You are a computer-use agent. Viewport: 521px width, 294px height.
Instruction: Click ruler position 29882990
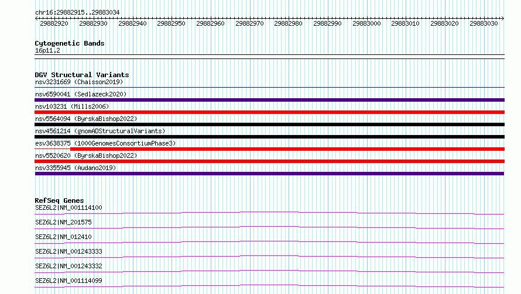(x=327, y=23)
